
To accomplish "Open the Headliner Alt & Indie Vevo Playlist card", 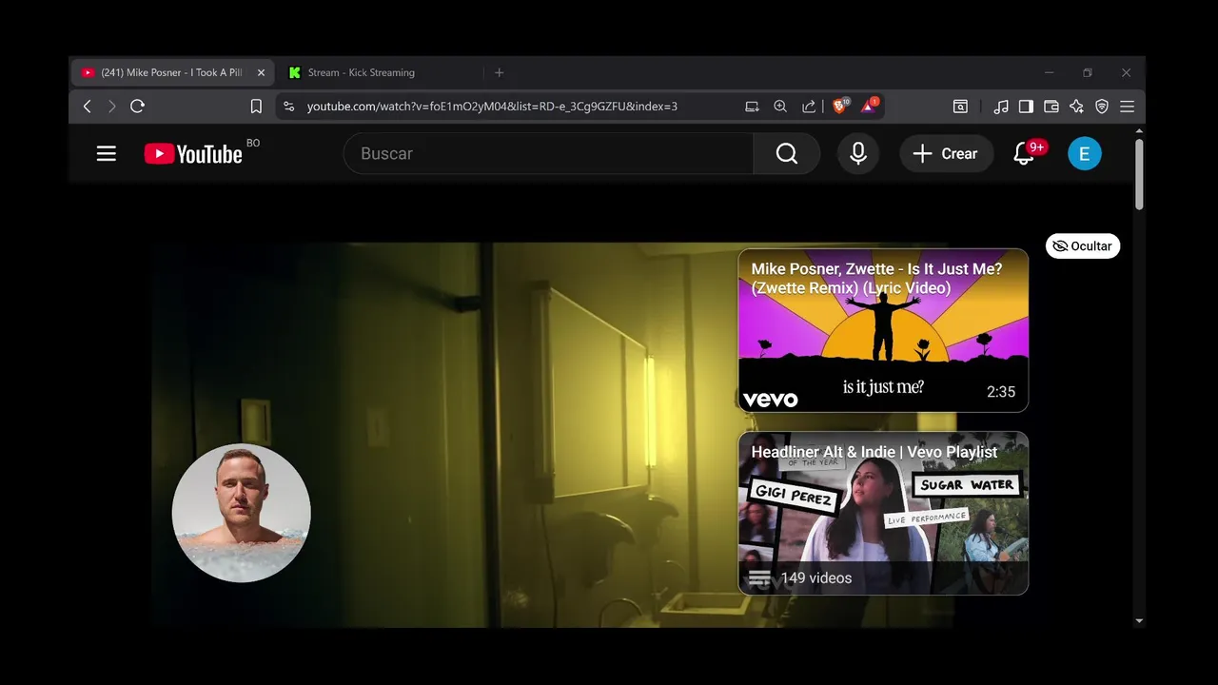I will pyautogui.click(x=883, y=513).
